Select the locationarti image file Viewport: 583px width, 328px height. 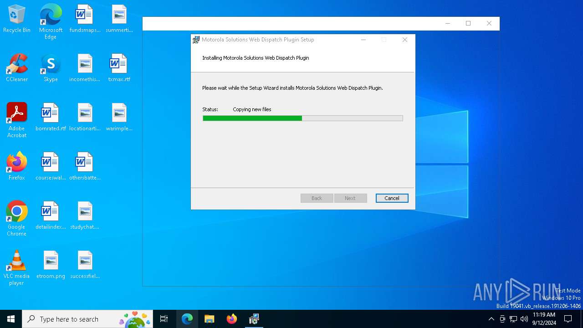(85, 118)
